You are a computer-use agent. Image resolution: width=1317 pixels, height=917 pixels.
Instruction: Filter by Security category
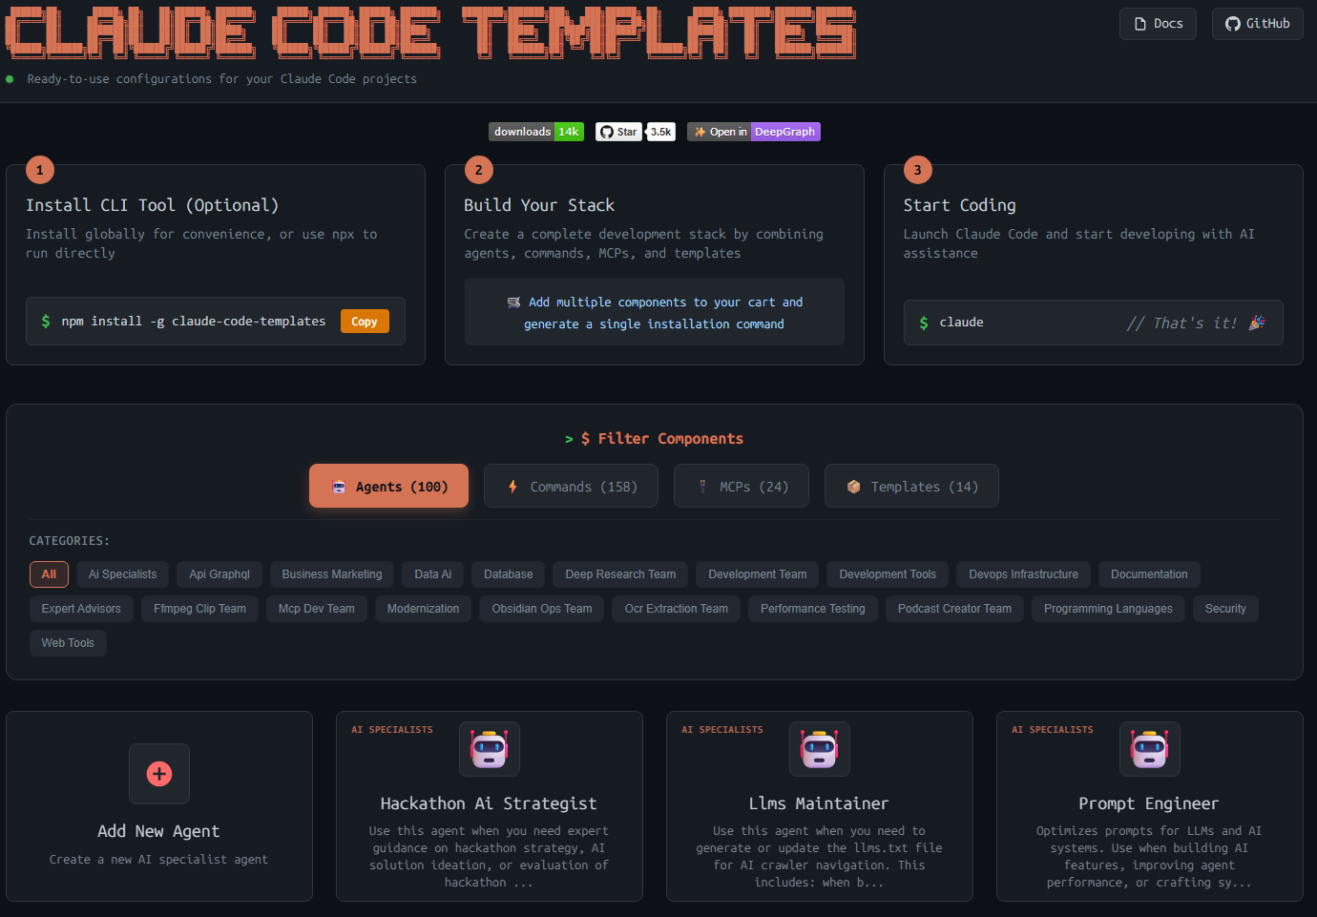pyautogui.click(x=1225, y=609)
